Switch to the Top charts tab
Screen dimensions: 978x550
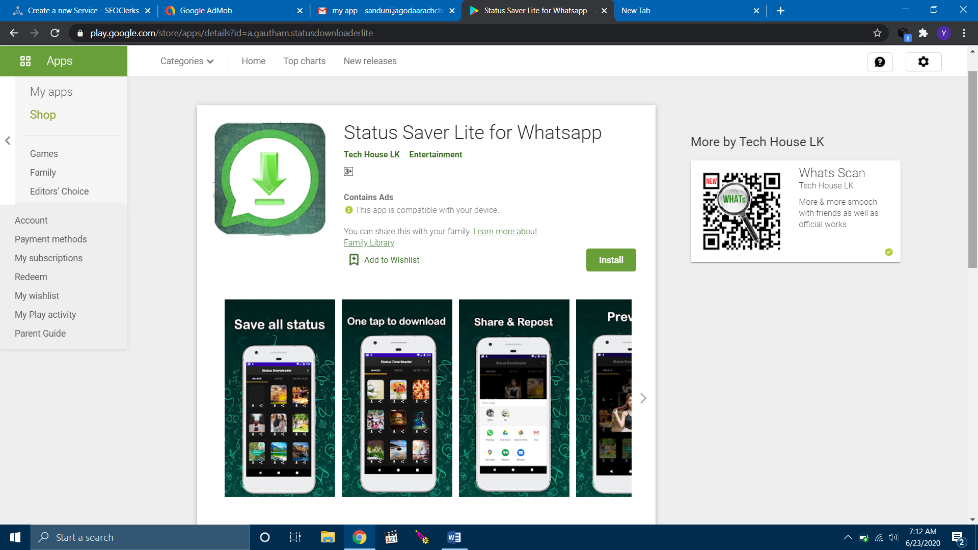tap(304, 61)
